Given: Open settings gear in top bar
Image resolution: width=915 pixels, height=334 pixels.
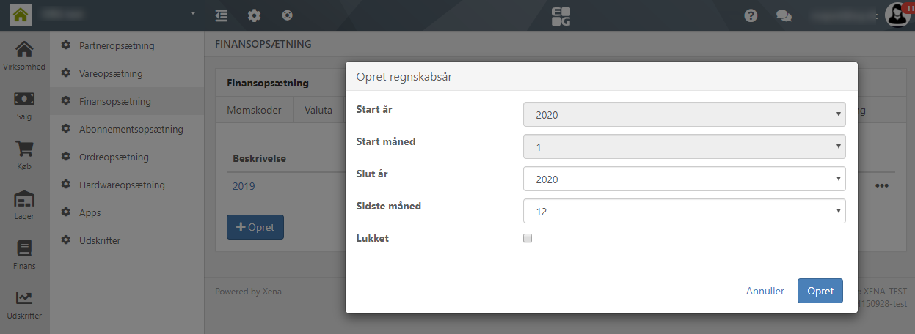Looking at the screenshot, I should [254, 15].
